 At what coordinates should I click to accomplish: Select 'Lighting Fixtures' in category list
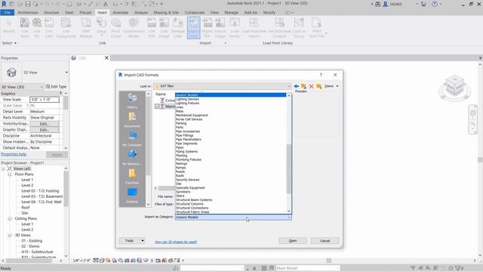pyautogui.click(x=187, y=103)
